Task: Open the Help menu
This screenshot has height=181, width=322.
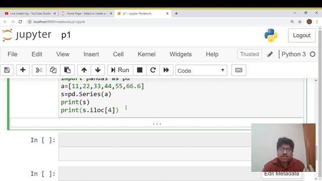Action: pos(212,54)
